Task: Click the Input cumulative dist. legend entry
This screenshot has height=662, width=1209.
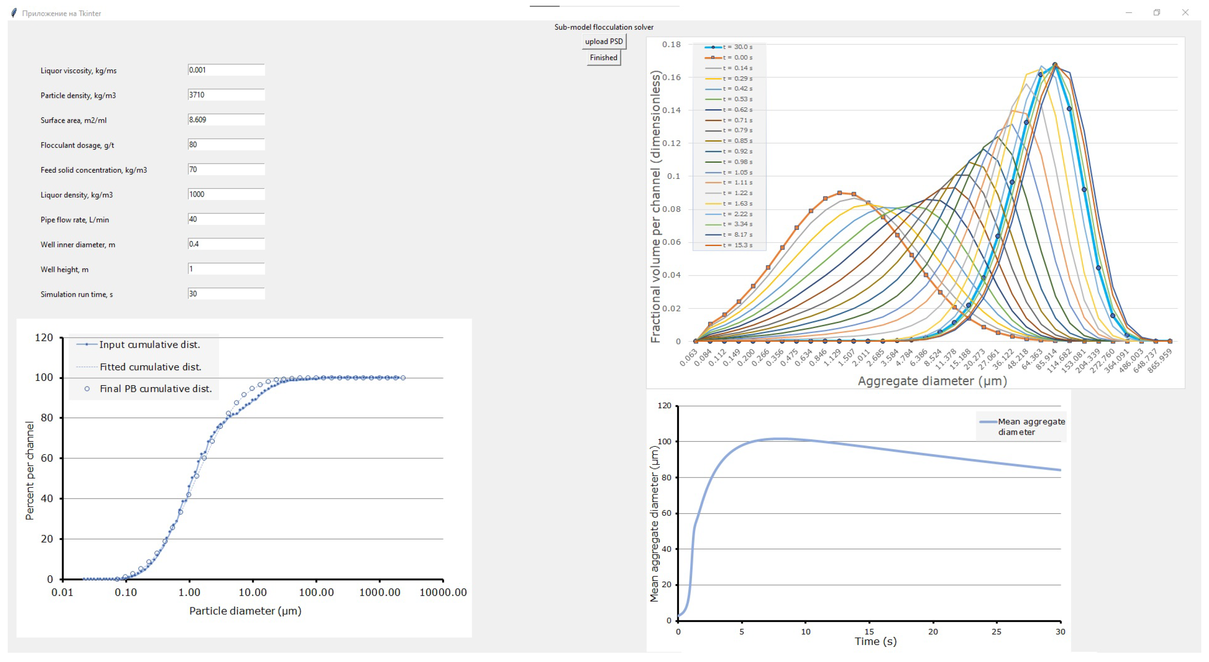Action: [x=149, y=345]
